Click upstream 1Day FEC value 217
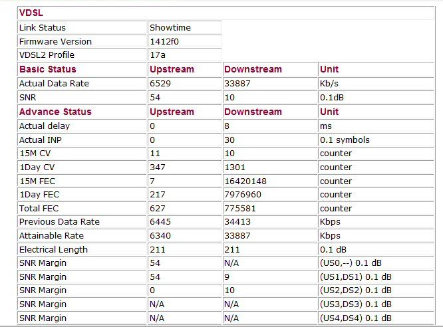 tap(158, 195)
